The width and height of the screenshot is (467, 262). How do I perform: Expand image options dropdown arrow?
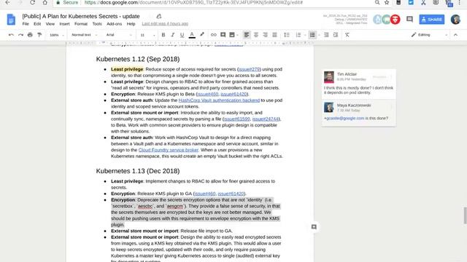point(237,35)
